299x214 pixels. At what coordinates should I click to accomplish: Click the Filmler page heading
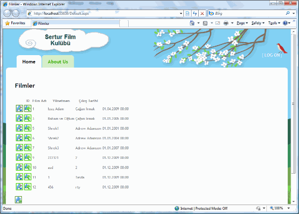25,86
